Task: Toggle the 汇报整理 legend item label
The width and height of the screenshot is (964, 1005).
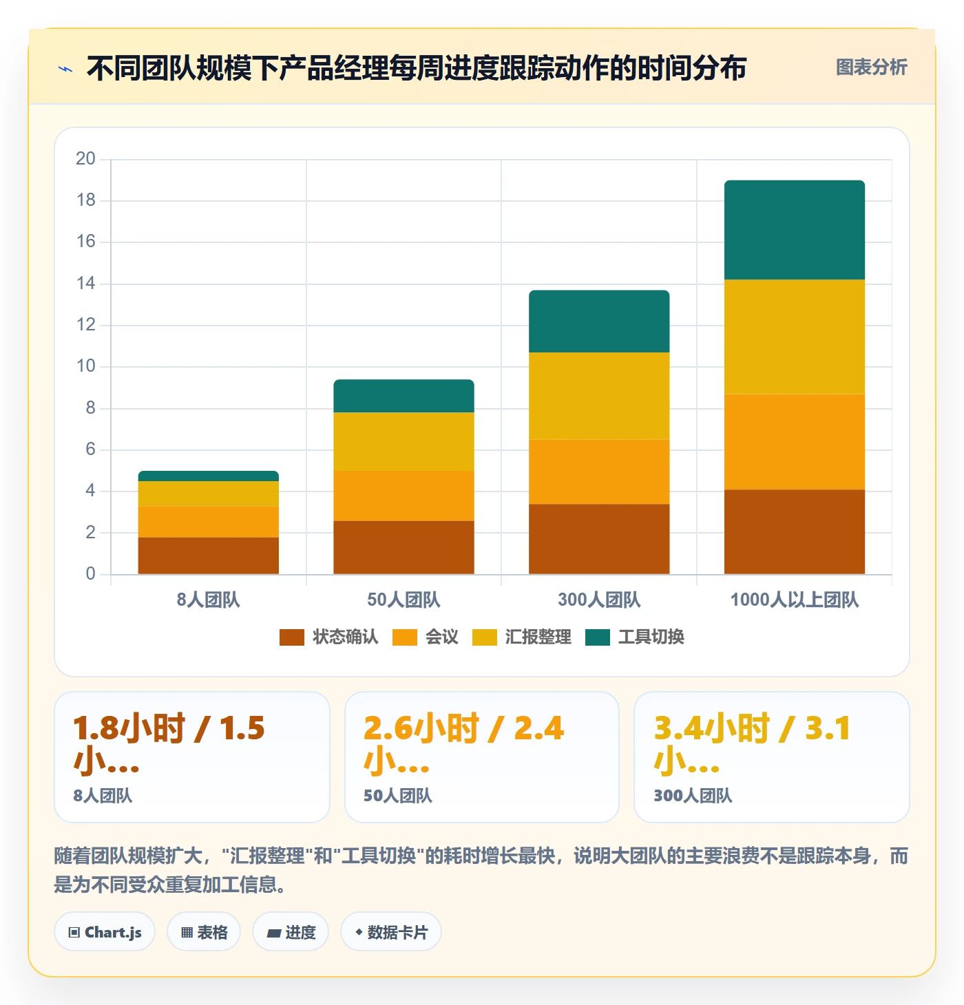Action: point(538,637)
